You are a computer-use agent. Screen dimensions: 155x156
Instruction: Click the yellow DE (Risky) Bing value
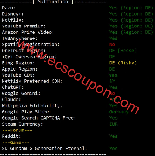tap(123, 63)
